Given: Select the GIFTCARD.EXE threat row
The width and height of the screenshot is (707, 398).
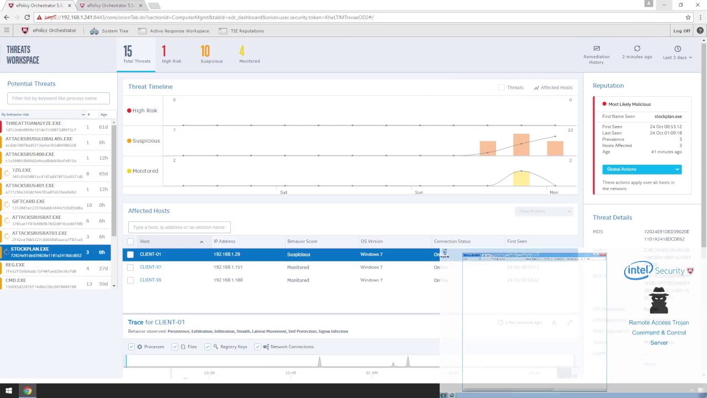Looking at the screenshot, I should click(x=56, y=205).
